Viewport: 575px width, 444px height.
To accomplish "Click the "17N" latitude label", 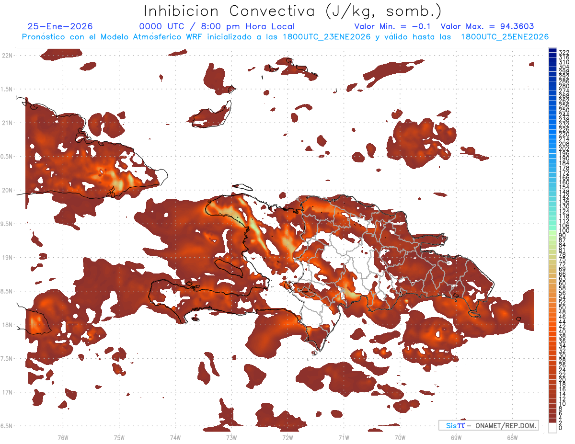I will click(7, 392).
